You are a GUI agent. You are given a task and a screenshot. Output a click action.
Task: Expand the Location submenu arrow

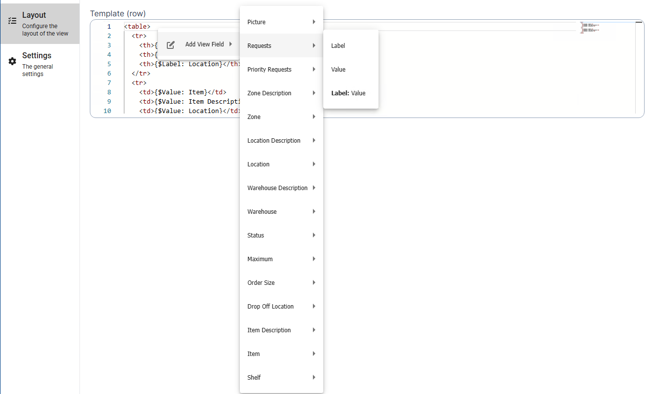click(314, 164)
